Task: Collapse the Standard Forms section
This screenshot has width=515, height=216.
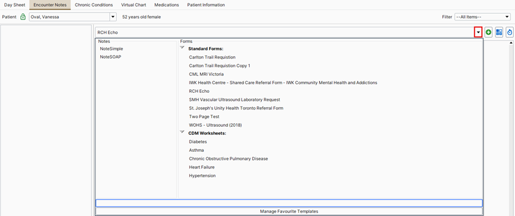Action: [182, 48]
